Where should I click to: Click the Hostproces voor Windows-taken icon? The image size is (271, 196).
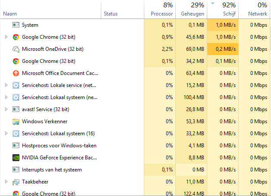pyautogui.click(x=16, y=146)
